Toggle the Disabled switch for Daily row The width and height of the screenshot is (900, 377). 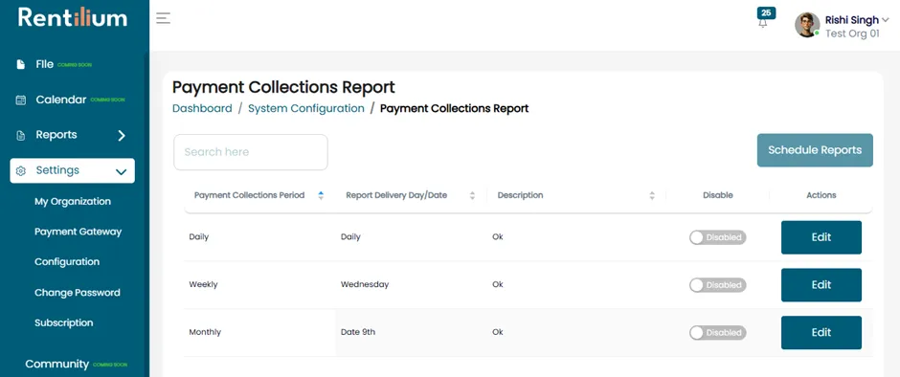pos(717,237)
